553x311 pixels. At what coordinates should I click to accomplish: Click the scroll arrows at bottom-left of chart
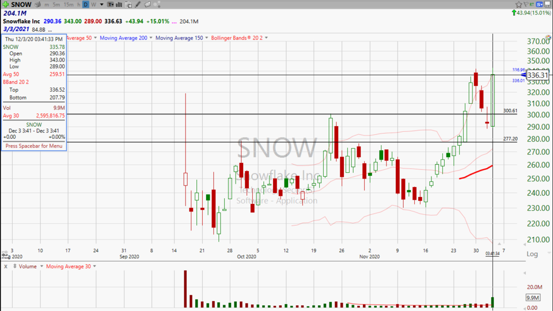pos(5,254)
